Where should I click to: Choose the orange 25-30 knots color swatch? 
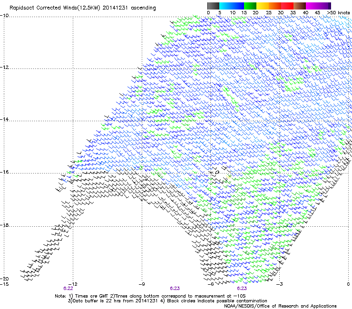pos(275,6)
